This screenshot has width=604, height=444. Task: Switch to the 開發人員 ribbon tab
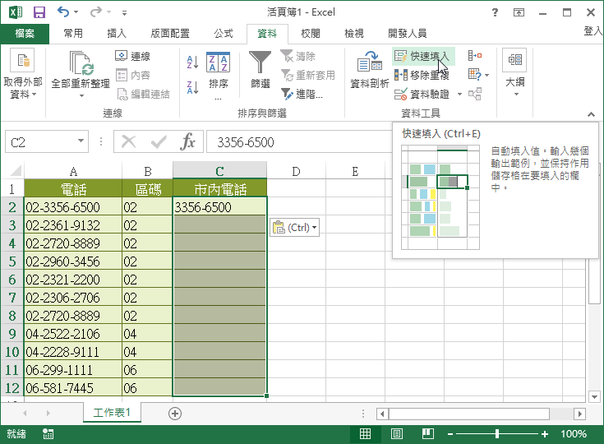407,34
